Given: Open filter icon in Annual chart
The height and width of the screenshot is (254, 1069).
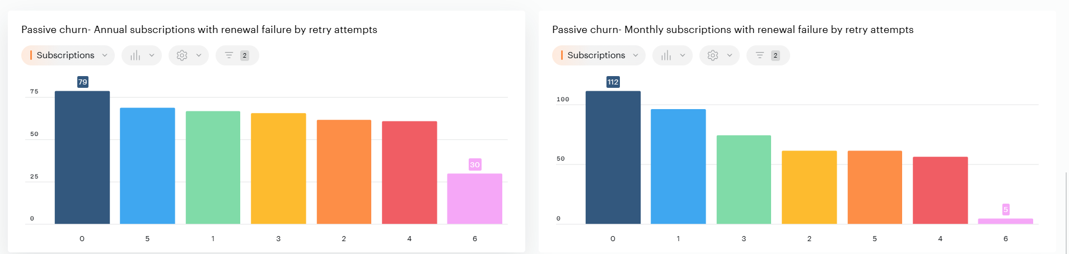Looking at the screenshot, I should pos(229,55).
